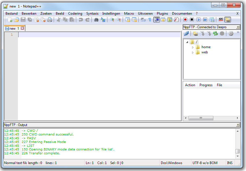Zoom out with the magnifier minus icon
The height and width of the screenshot is (171, 246).
118,20
